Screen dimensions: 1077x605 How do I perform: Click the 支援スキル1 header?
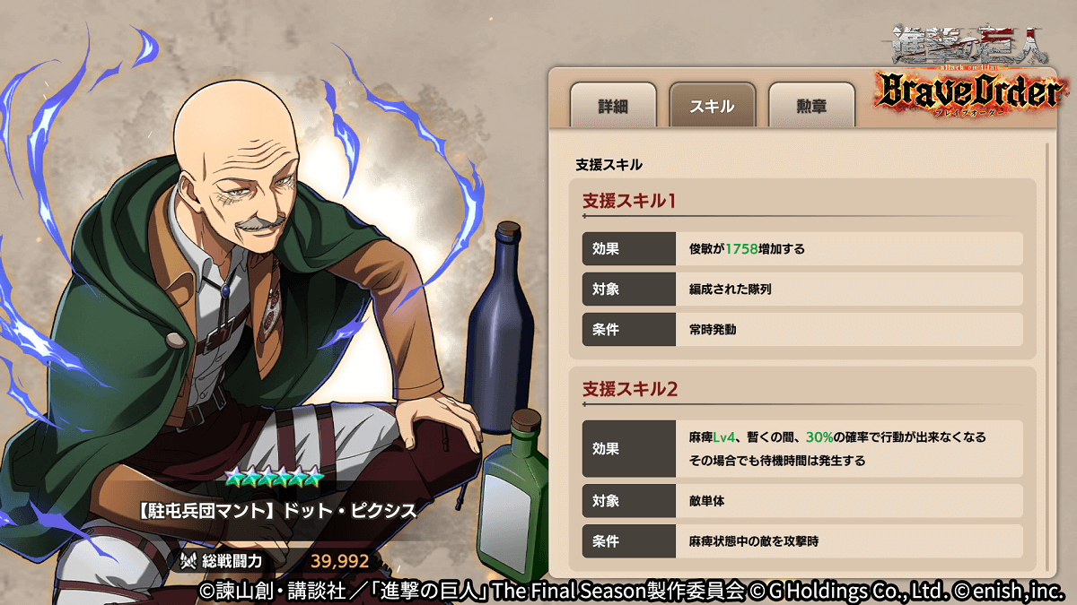pos(629,201)
